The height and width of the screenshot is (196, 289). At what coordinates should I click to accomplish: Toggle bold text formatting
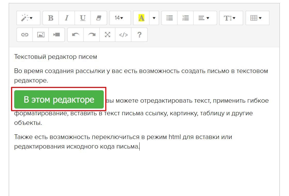coord(51,18)
